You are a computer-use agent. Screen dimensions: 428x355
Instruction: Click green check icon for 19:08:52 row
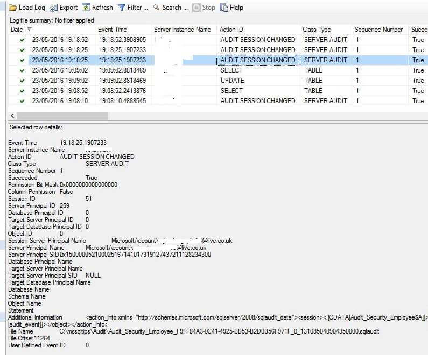pos(23,91)
